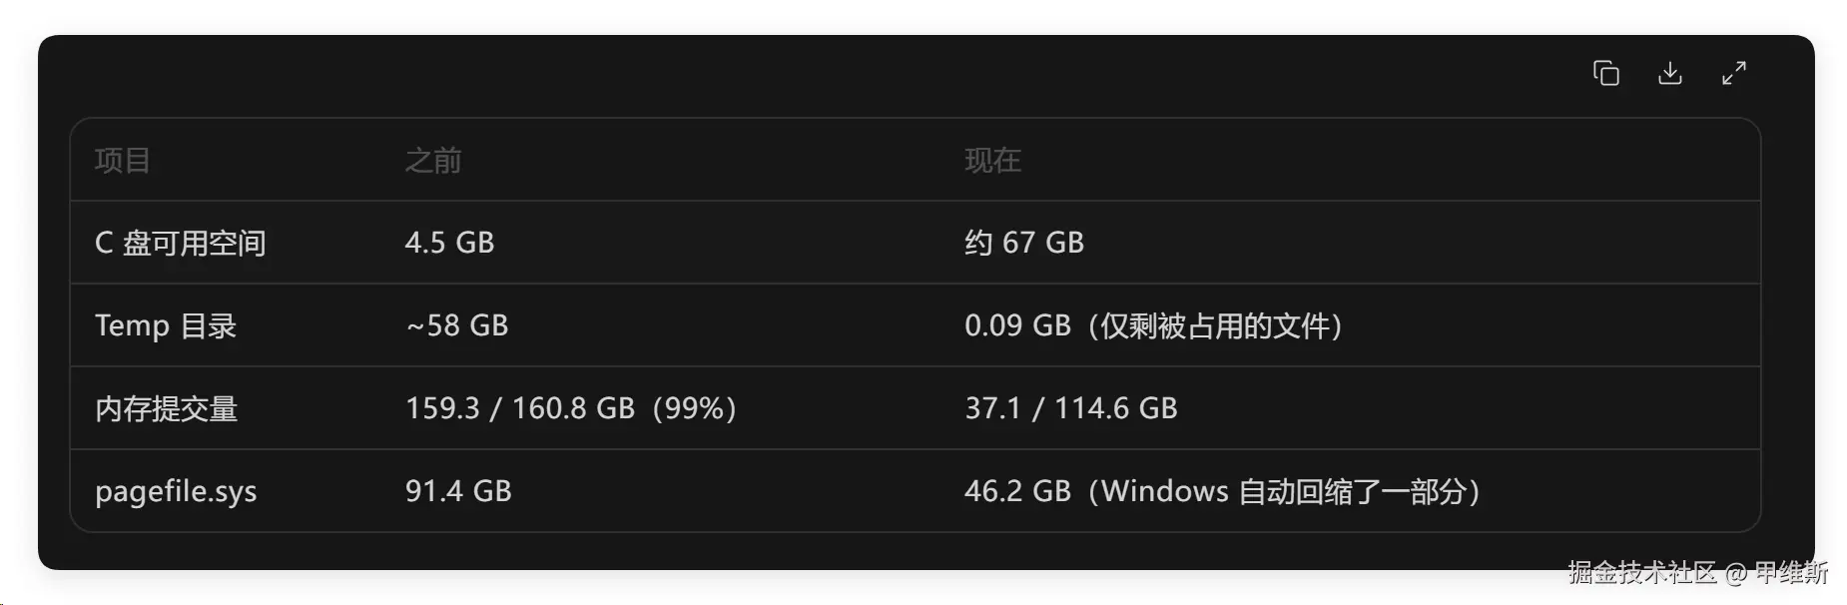Image resolution: width=1847 pixels, height=605 pixels.
Task: Download the table using download icon
Action: [1669, 73]
